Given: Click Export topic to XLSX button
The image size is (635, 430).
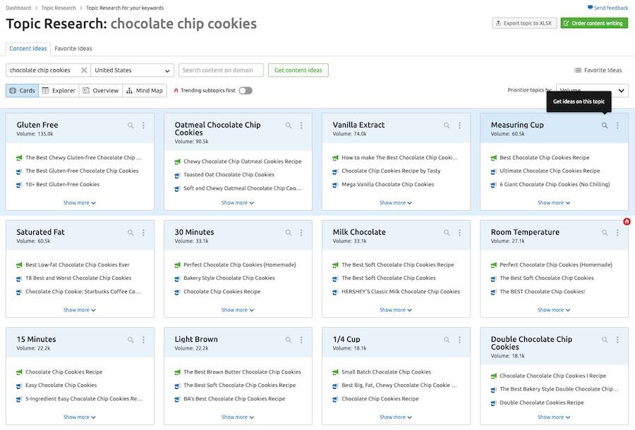Looking at the screenshot, I should pyautogui.click(x=524, y=23).
